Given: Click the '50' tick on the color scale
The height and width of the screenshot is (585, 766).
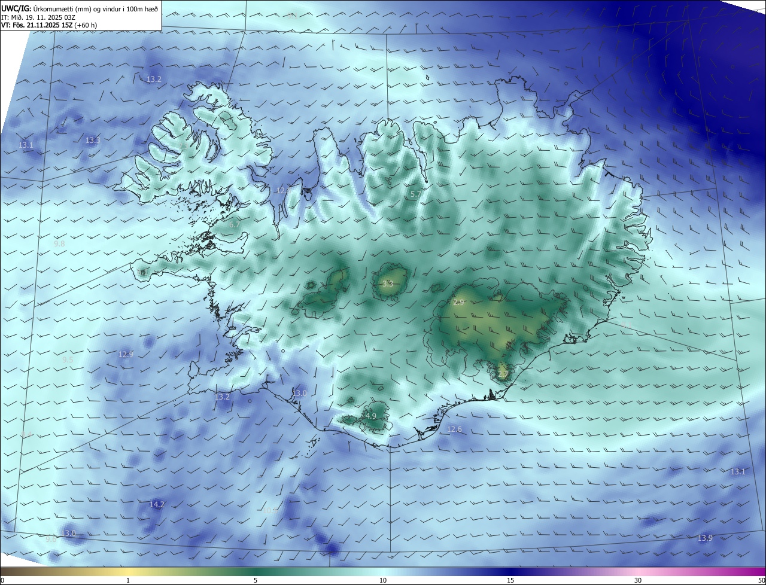Looking at the screenshot, I should point(761,580).
